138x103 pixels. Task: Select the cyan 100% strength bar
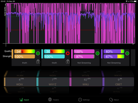(x=54, y=57)
